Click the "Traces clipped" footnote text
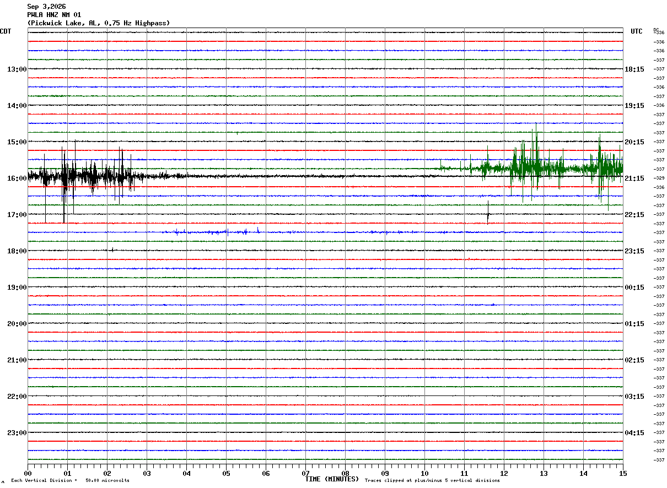Screen dimensions: 667x488 (x=432, y=481)
